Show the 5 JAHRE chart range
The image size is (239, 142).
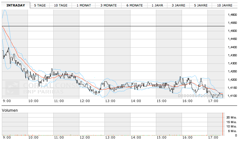(x=201, y=6)
